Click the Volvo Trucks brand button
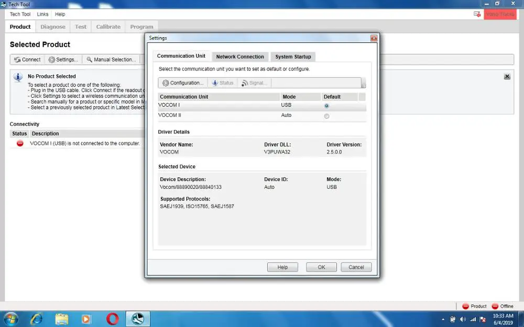This screenshot has width=524, height=327. [x=500, y=14]
